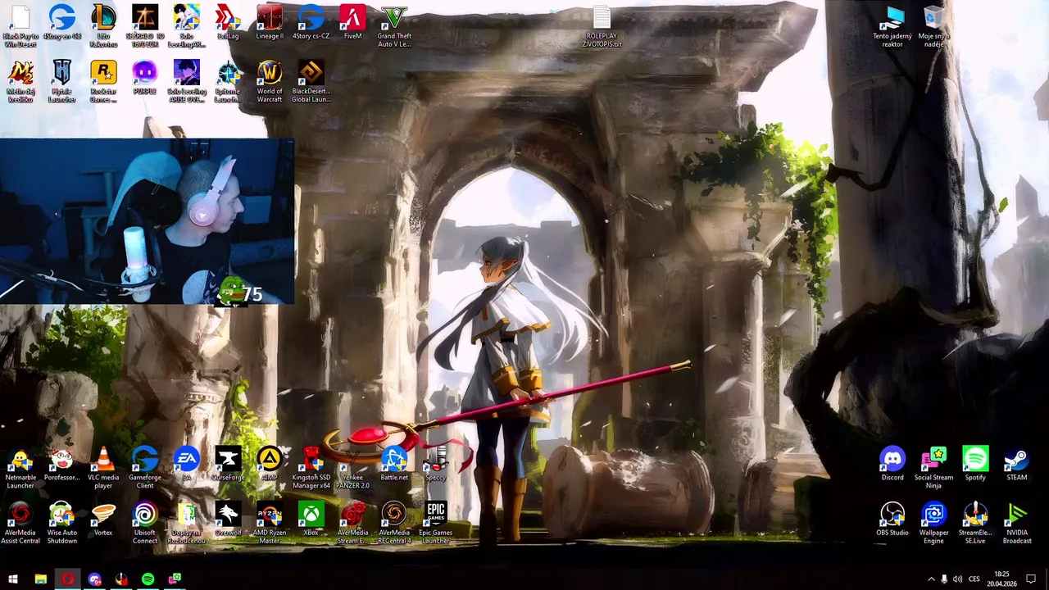This screenshot has width=1049, height=590.
Task: Select BlackDesert Global Launcher icon
Action: [311, 81]
